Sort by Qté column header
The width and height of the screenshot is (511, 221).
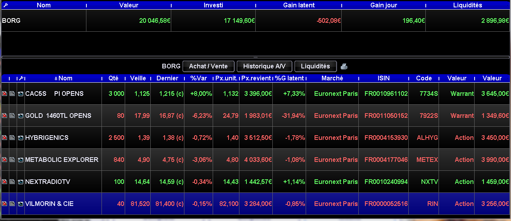[114, 78]
